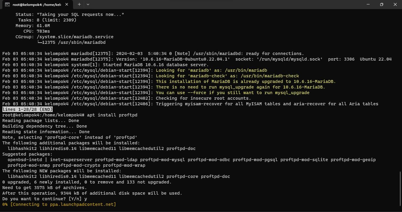Viewport: 402px width, 212px height.
Task: Click 'Need to get 3575 kB of archives.'
Action: click(x=45, y=188)
